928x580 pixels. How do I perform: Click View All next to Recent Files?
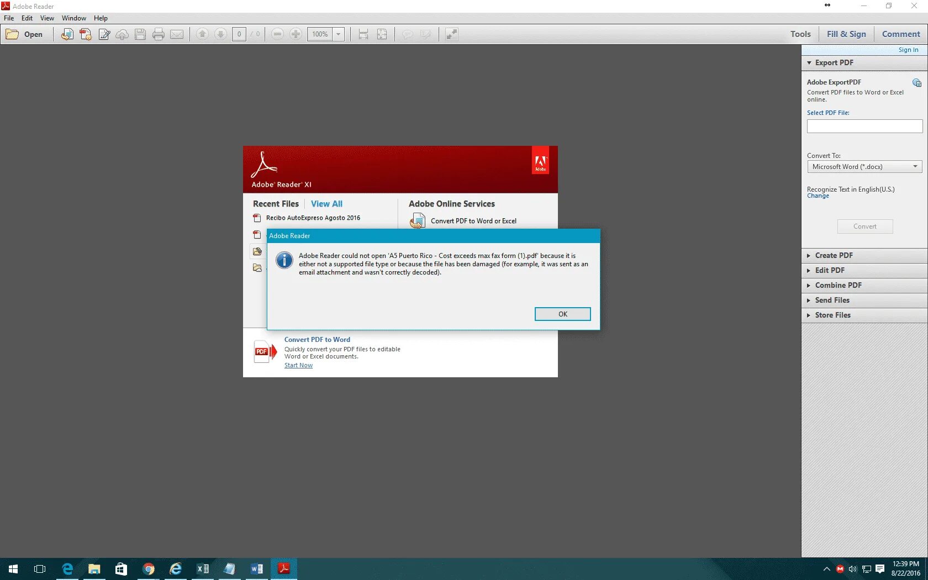click(x=326, y=204)
